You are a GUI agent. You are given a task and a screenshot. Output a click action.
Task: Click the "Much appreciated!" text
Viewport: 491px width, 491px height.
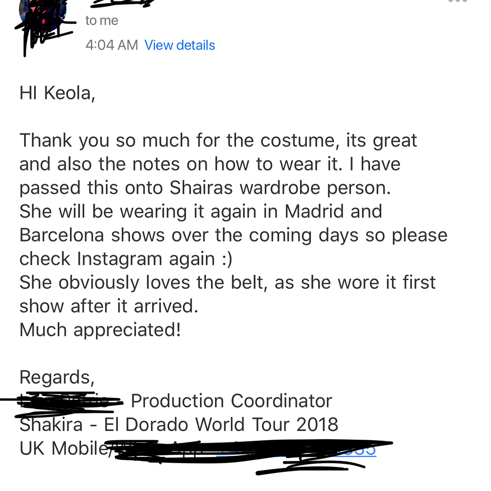point(100,329)
